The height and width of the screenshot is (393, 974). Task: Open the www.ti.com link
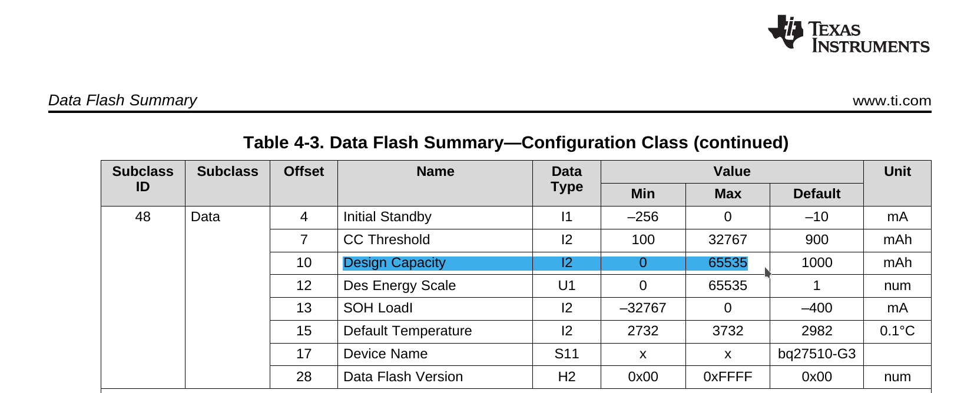pos(892,101)
